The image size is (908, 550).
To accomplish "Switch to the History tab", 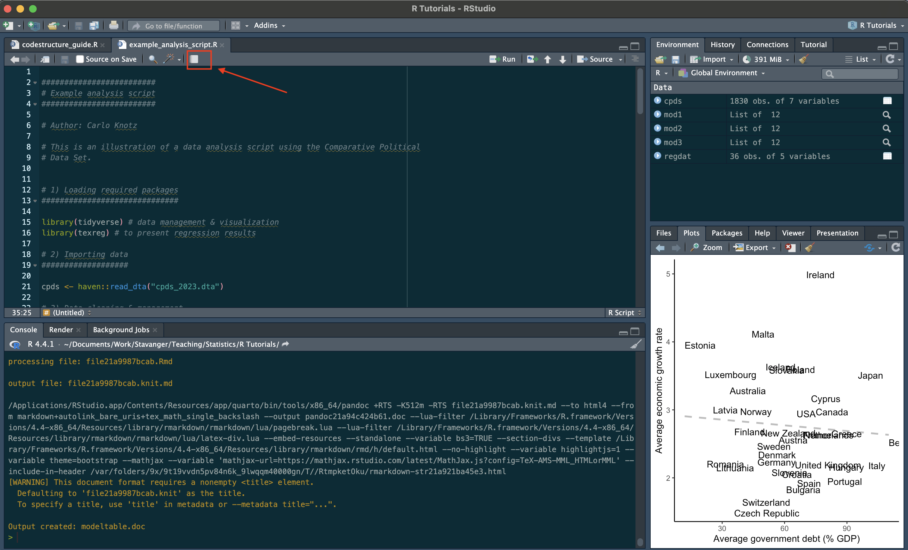I will pyautogui.click(x=722, y=45).
